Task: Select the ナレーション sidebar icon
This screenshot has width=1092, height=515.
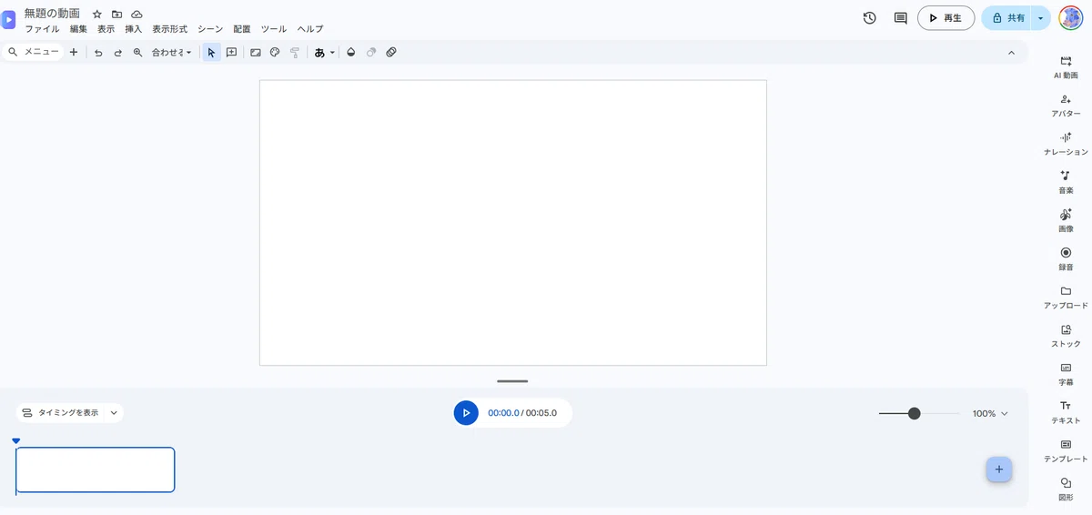Action: [x=1066, y=137]
